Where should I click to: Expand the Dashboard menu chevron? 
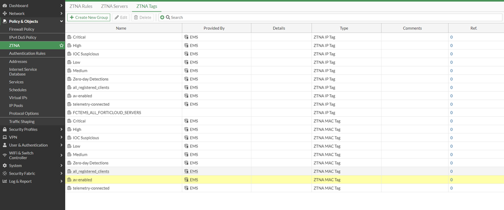coord(61,6)
